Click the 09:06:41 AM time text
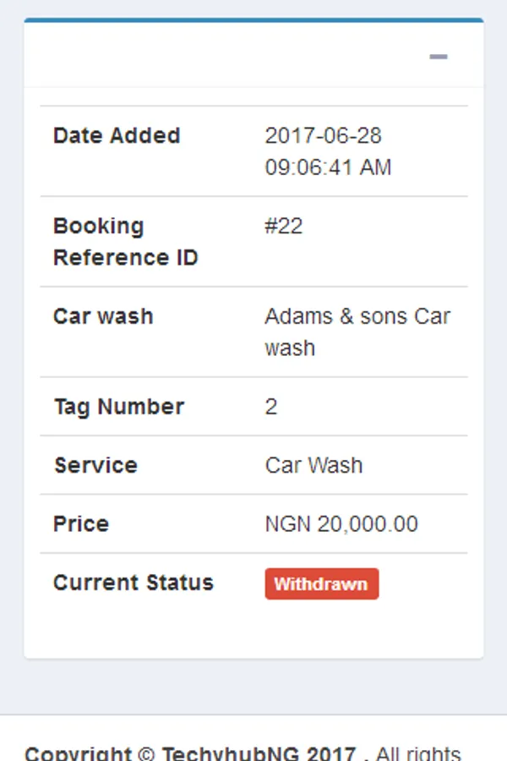The height and width of the screenshot is (761, 507). tap(328, 167)
